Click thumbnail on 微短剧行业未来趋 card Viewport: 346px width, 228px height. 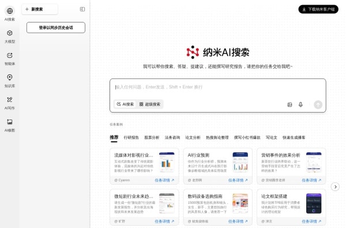(x=167, y=204)
